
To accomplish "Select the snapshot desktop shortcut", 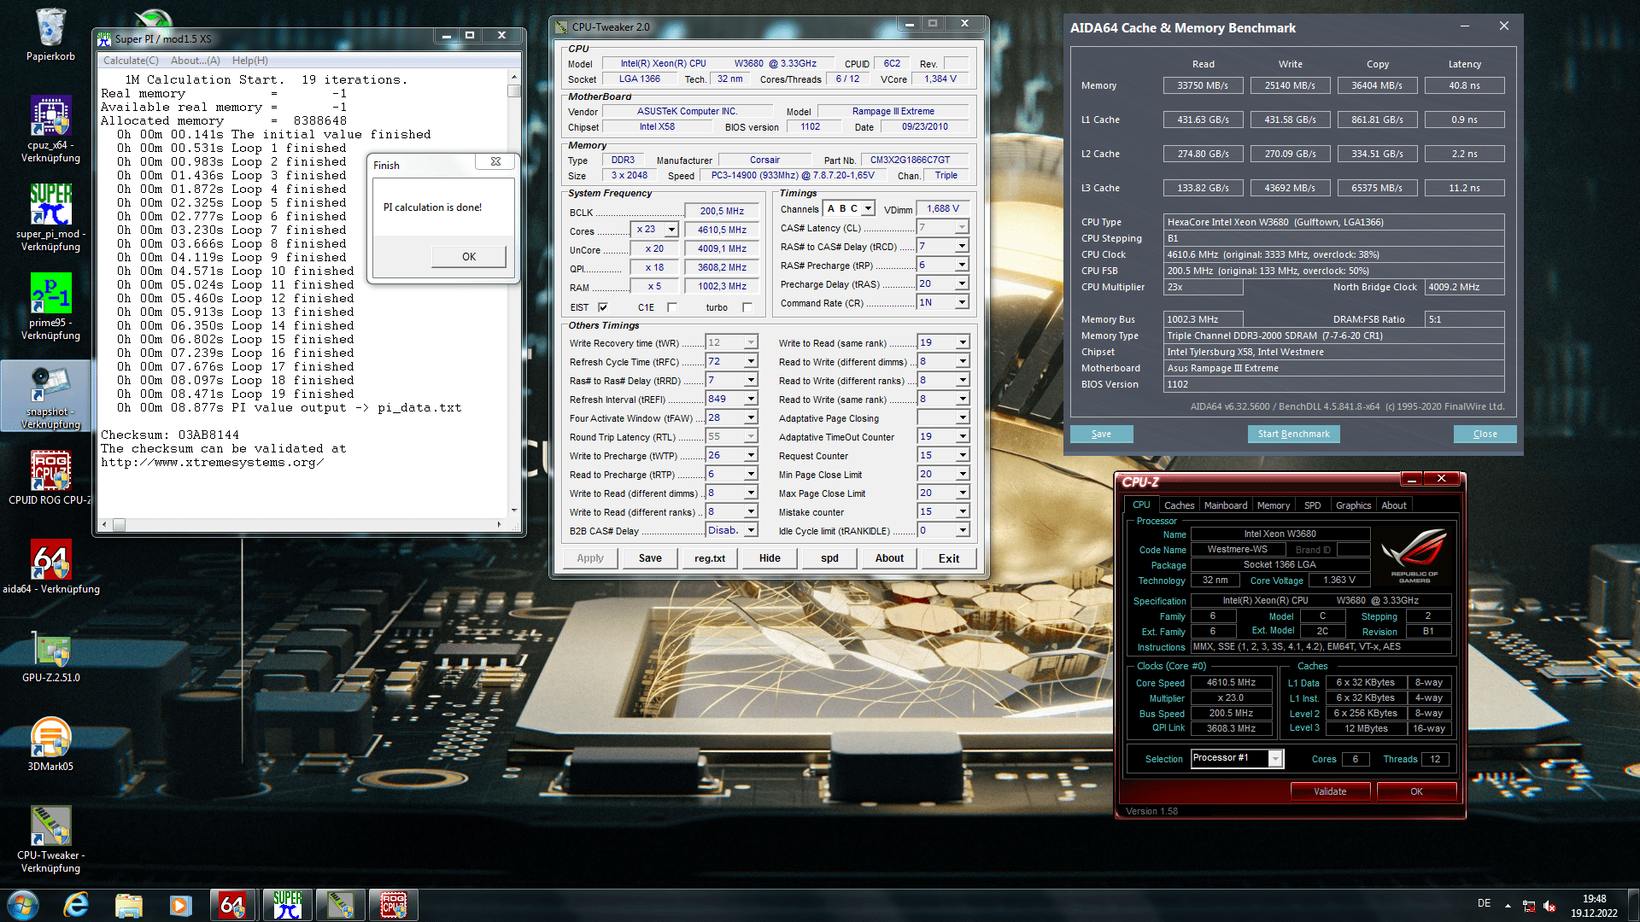I will point(50,394).
